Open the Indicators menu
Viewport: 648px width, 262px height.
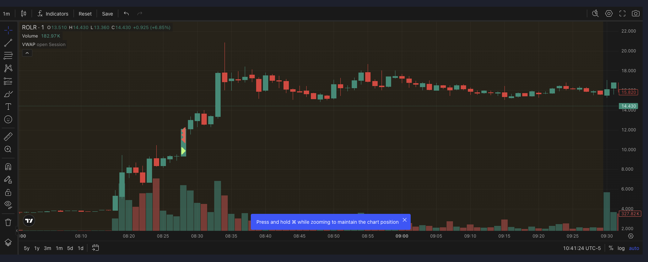pyautogui.click(x=53, y=14)
